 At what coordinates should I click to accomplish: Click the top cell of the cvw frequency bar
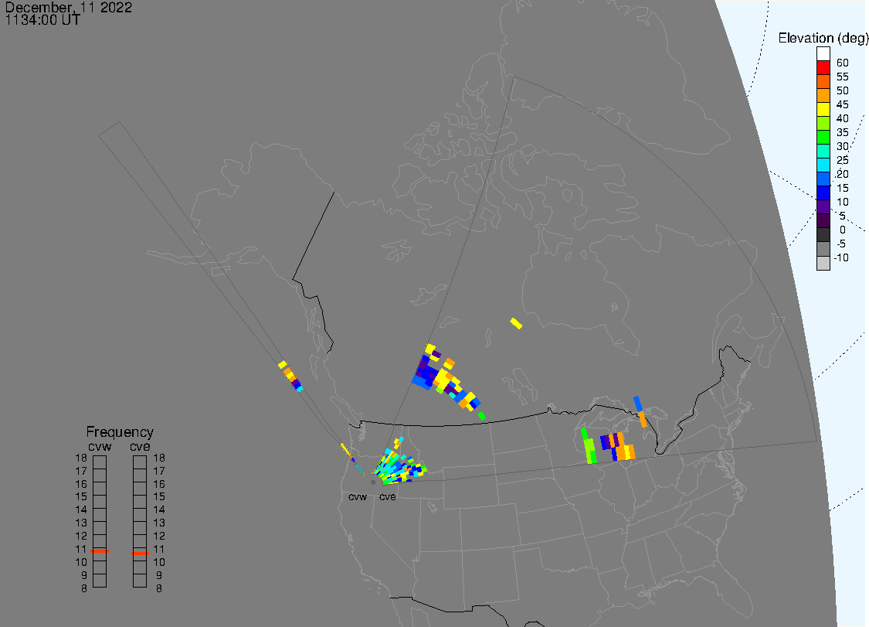pos(100,462)
